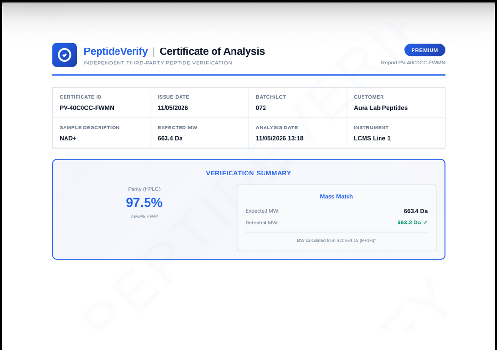Click the ANALYSIS DATE label

tap(277, 127)
